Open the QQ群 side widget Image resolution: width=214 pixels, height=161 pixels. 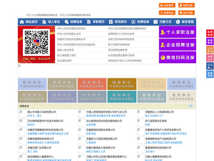(x=210, y=66)
